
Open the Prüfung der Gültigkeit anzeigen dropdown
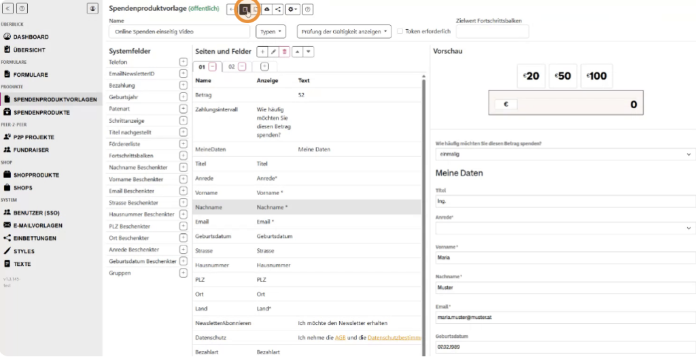(x=344, y=31)
